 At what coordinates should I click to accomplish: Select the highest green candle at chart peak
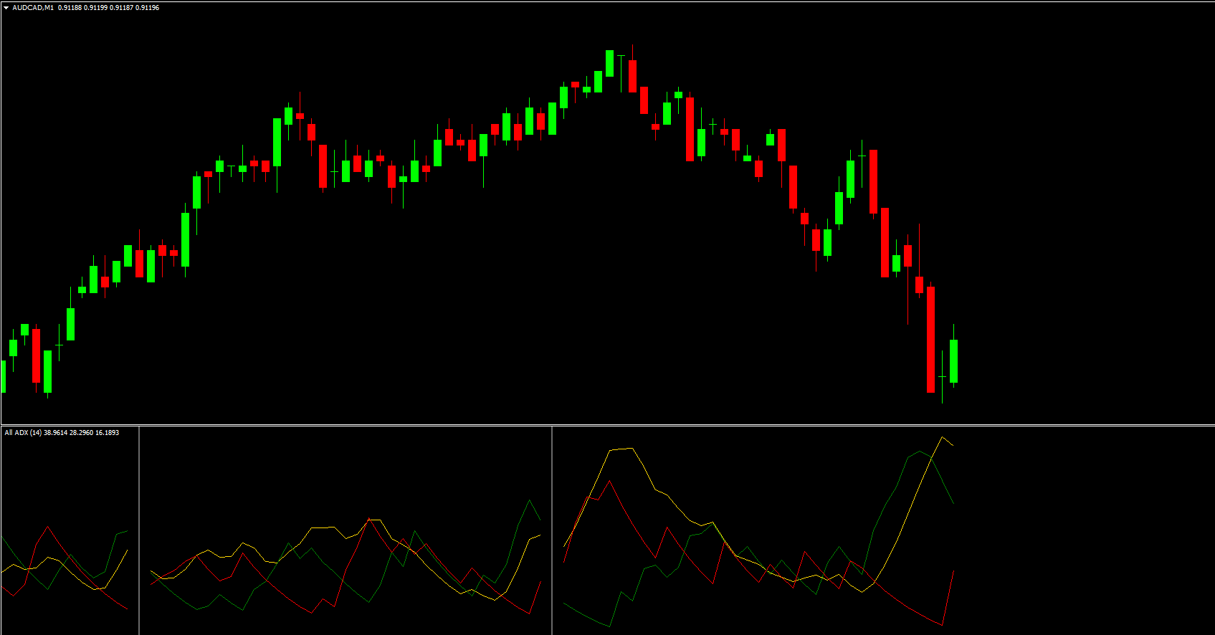point(609,63)
